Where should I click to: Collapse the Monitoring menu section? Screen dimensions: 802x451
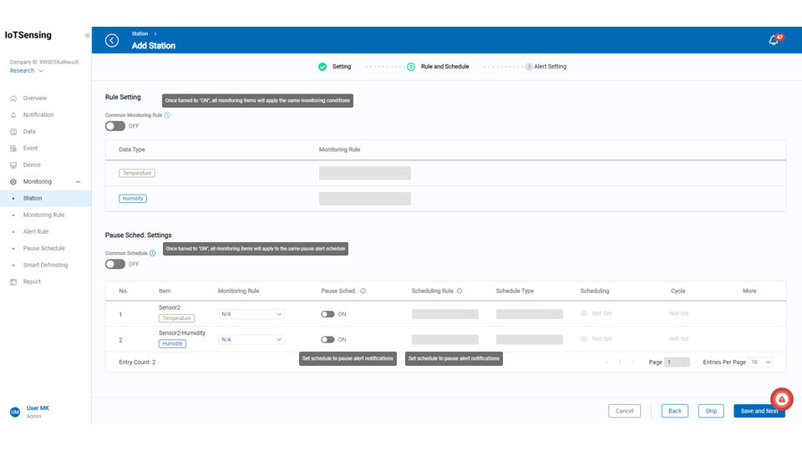[x=78, y=181]
